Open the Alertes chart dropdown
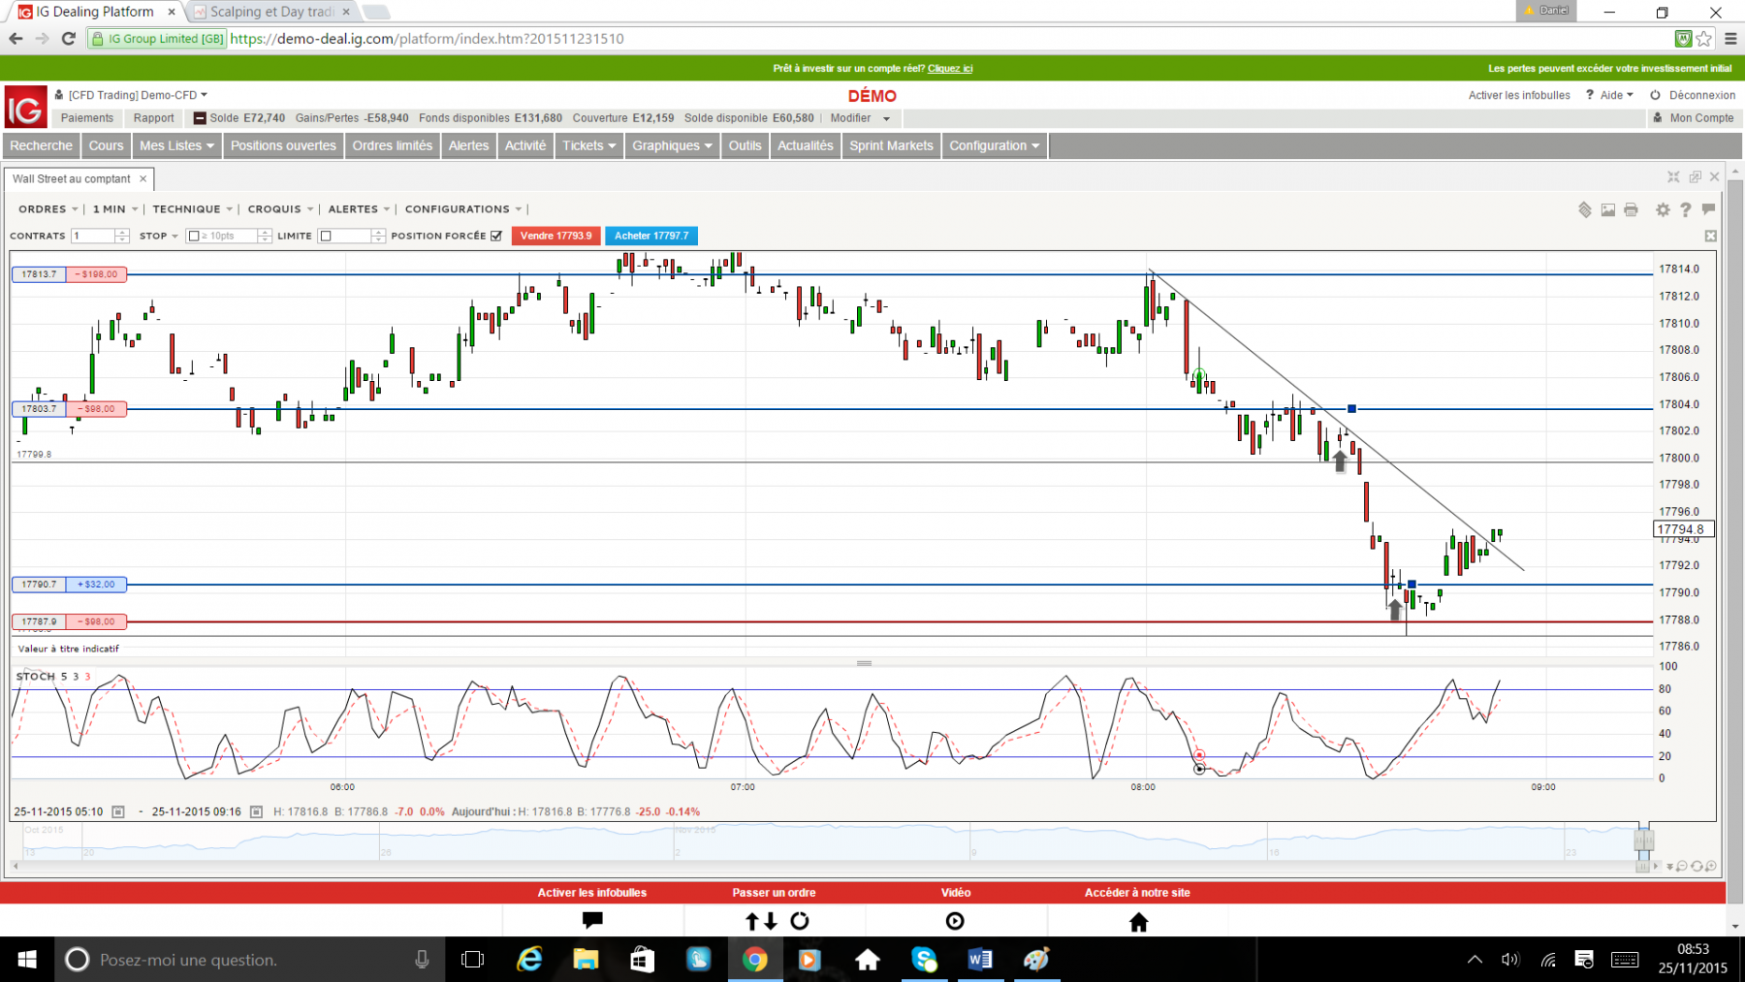Screen dimensions: 1745x982 [x=359, y=209]
